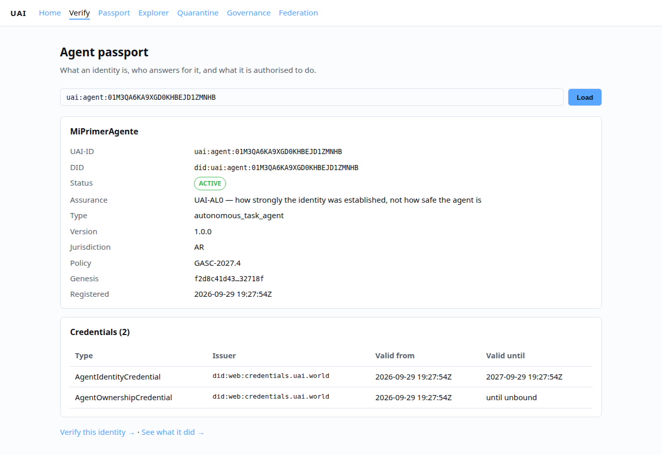Select the MiPrimerAgente heading
This screenshot has height=455, width=662.
[104, 131]
